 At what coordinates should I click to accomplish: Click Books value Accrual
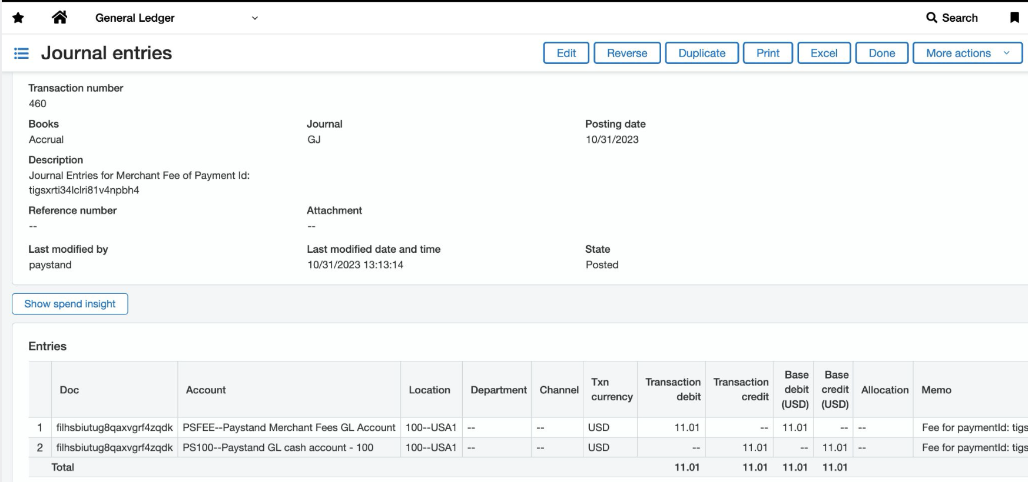tap(46, 139)
